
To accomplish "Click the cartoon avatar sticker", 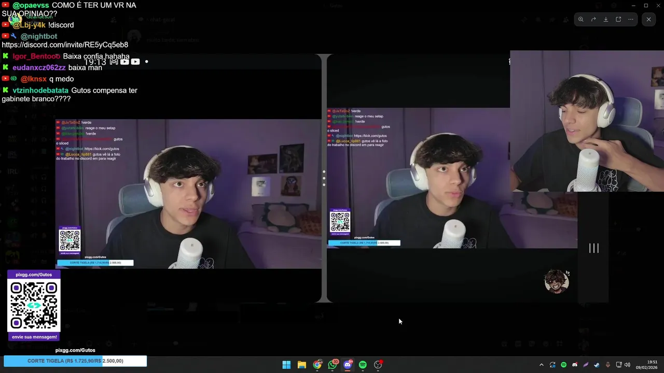I will [557, 281].
